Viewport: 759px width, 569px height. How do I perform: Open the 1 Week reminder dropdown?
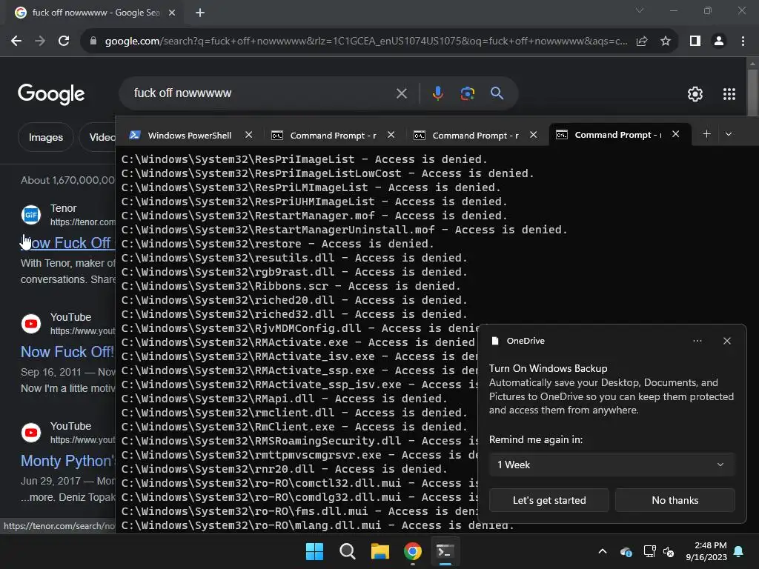point(611,465)
